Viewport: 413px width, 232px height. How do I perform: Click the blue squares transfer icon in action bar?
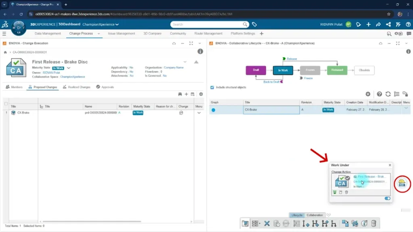(345, 224)
